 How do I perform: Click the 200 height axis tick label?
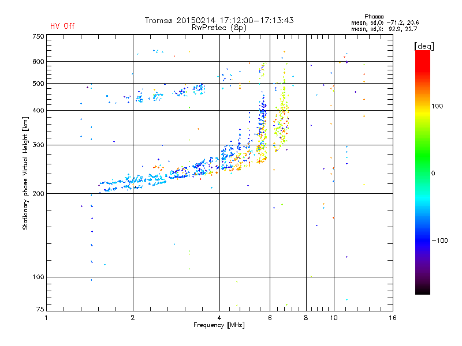(x=38, y=194)
